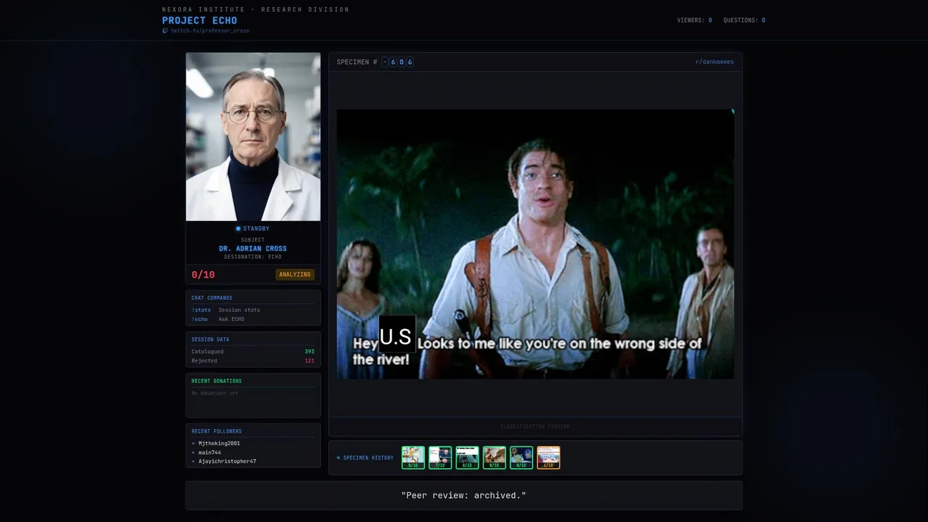This screenshot has height=522, width=928.
Task: Click the VIEWERS counter
Action: click(x=695, y=20)
